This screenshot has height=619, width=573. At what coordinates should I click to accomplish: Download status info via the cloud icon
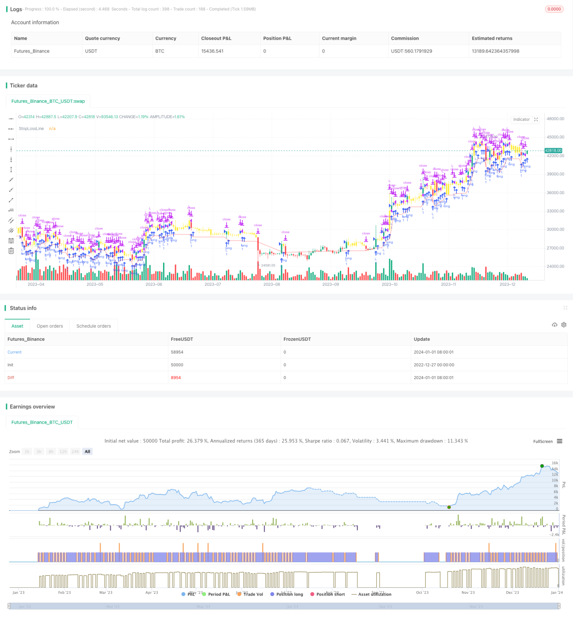tap(554, 324)
